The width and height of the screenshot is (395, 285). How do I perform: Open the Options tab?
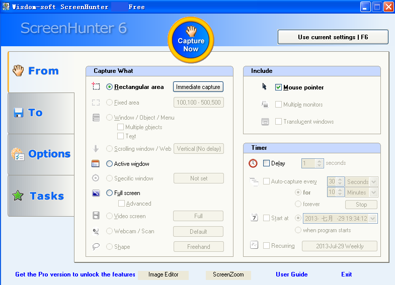[x=40, y=154]
